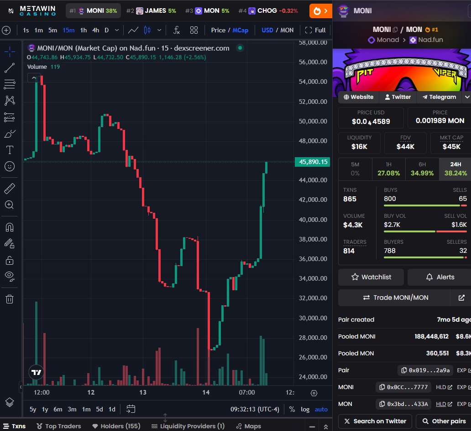471x431 pixels.
Task: Open the MONI Website link
Action: (358, 97)
